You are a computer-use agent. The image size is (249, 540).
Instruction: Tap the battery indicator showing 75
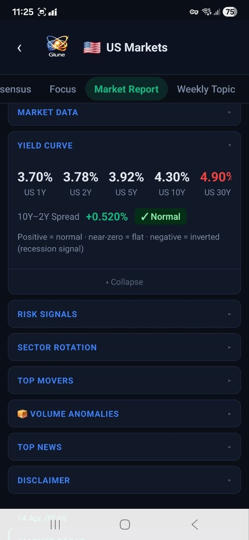230,11
